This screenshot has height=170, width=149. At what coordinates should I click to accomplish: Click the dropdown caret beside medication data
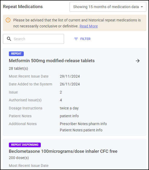tap(142, 7)
